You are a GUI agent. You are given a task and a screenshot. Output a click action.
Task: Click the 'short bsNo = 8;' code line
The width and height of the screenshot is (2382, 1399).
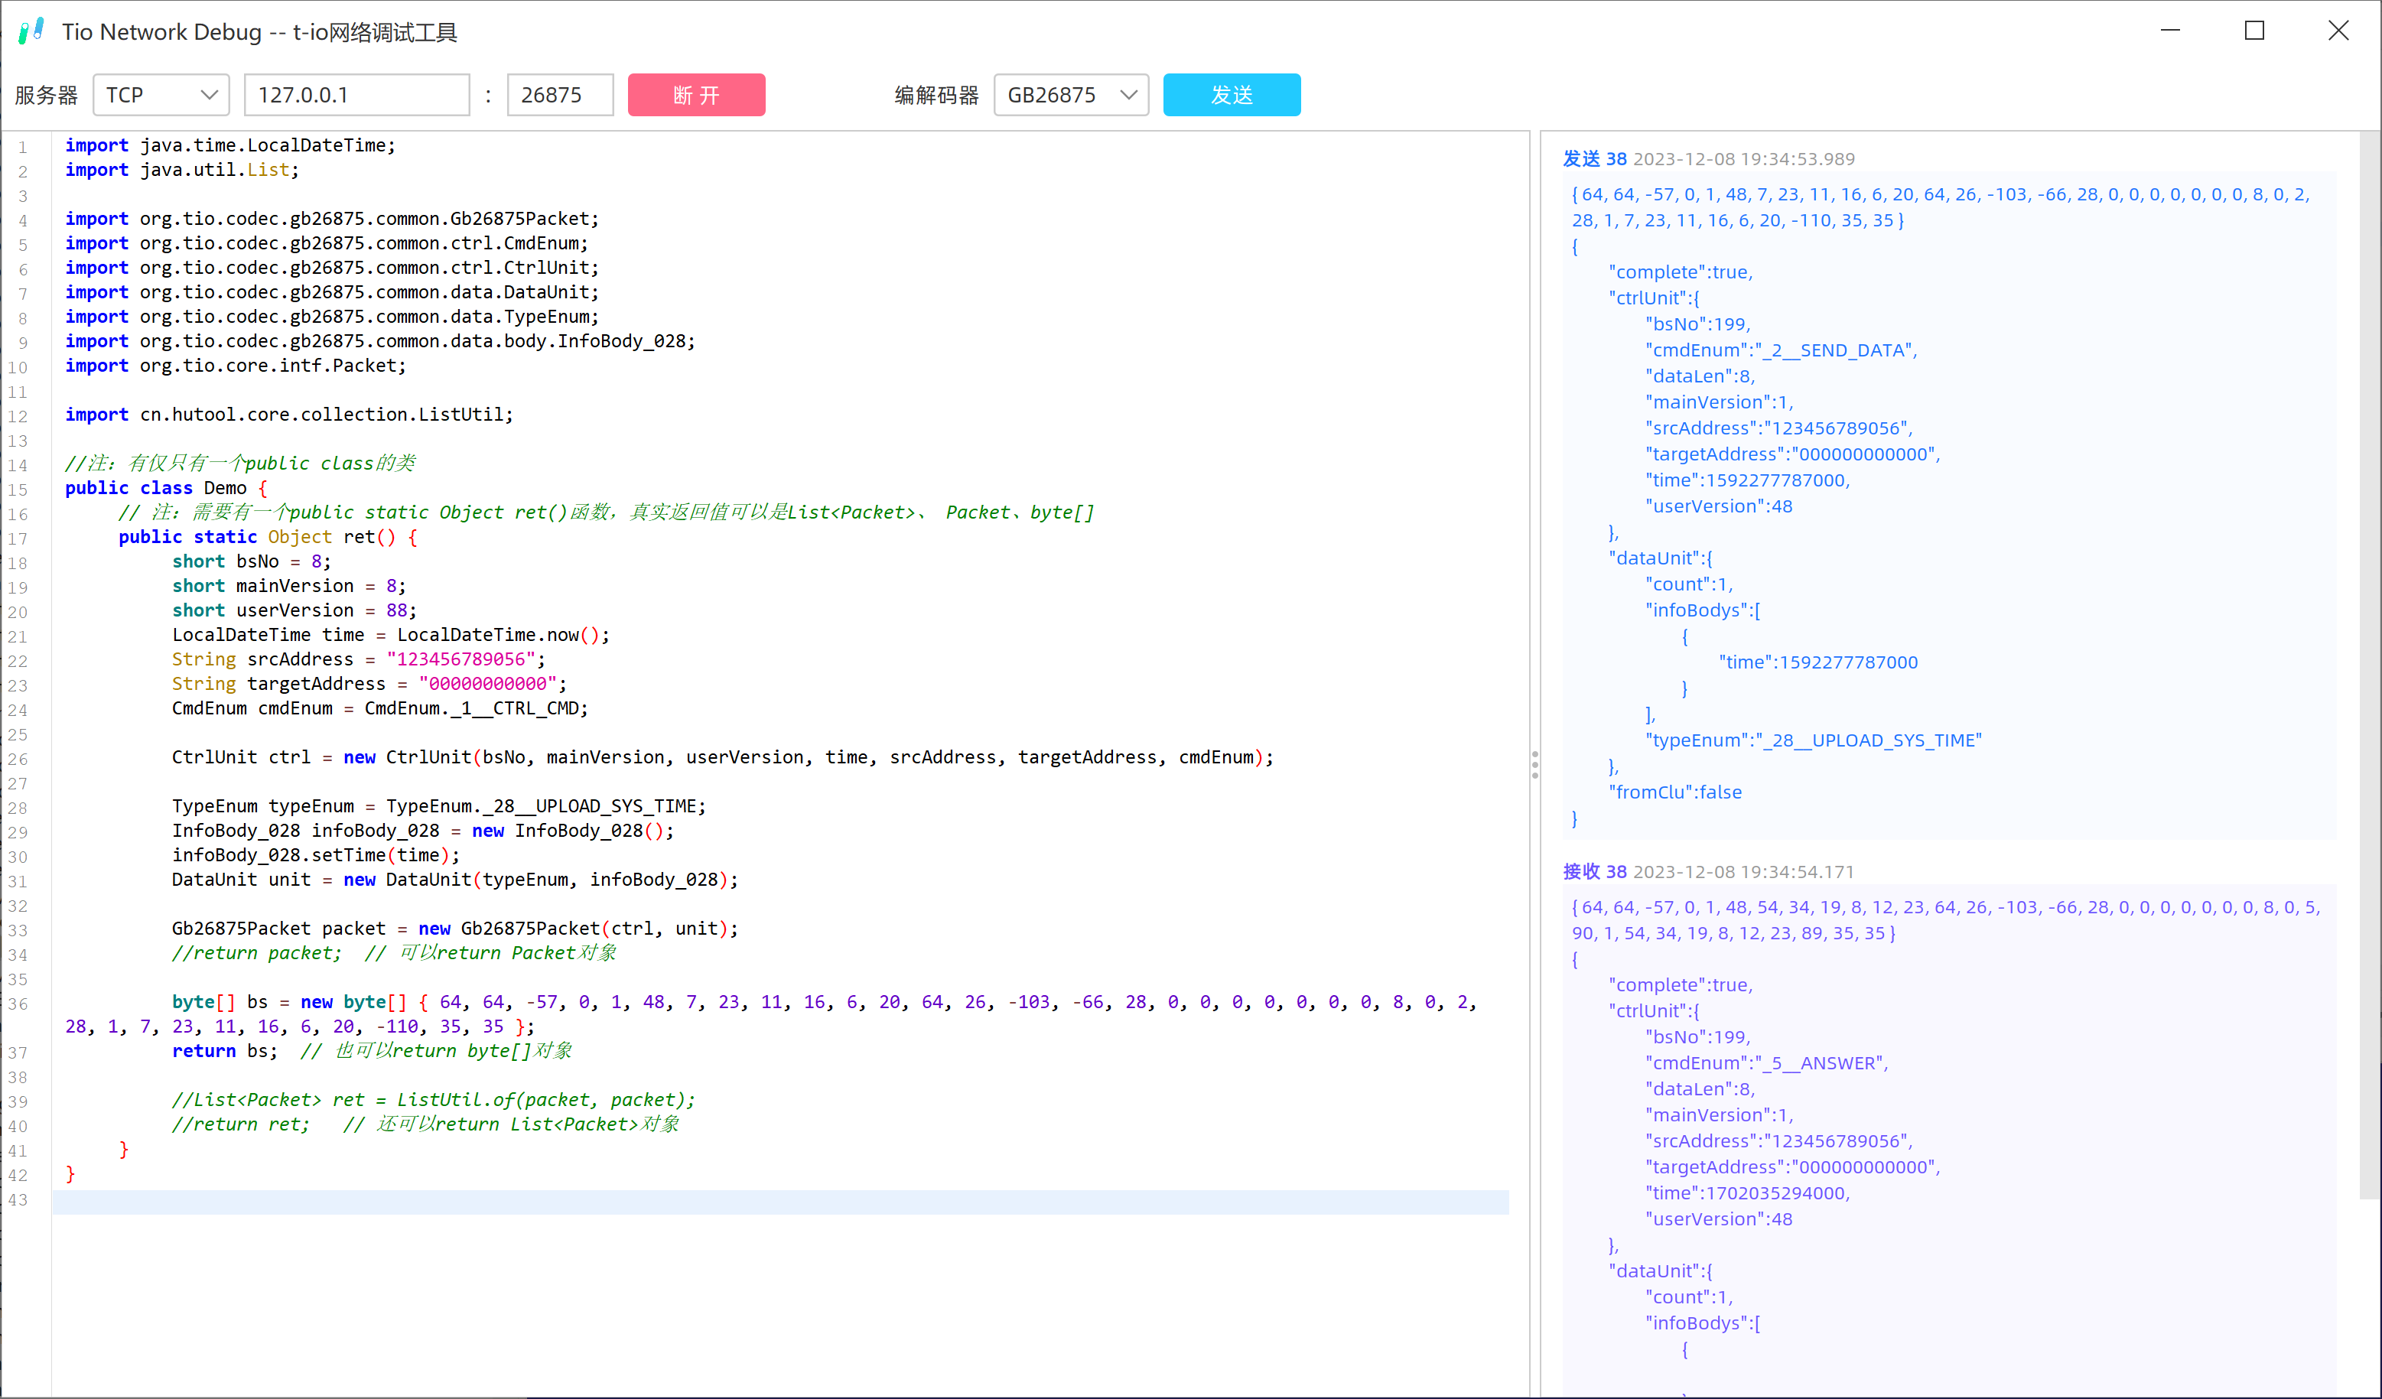click(x=252, y=561)
